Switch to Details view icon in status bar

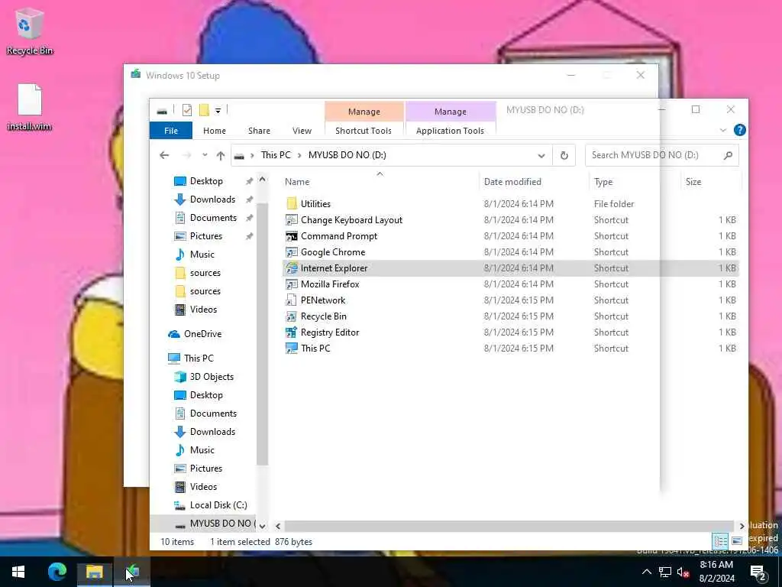720,541
